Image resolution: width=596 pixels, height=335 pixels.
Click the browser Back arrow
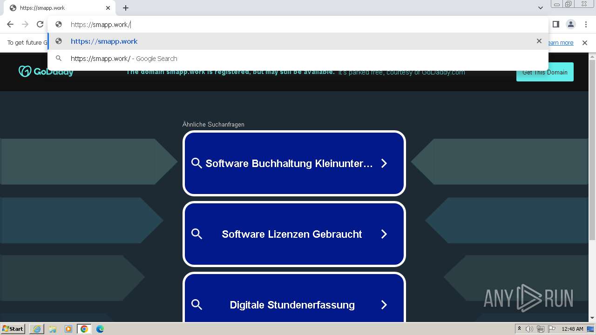click(10, 24)
